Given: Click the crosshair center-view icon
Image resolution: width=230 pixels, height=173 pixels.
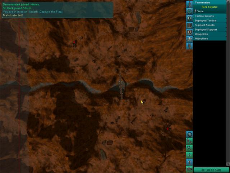Looking at the screenshot, I should (189, 155).
